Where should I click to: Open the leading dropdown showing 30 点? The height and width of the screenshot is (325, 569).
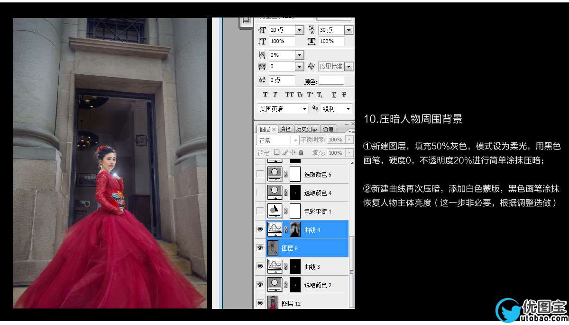[x=349, y=30]
